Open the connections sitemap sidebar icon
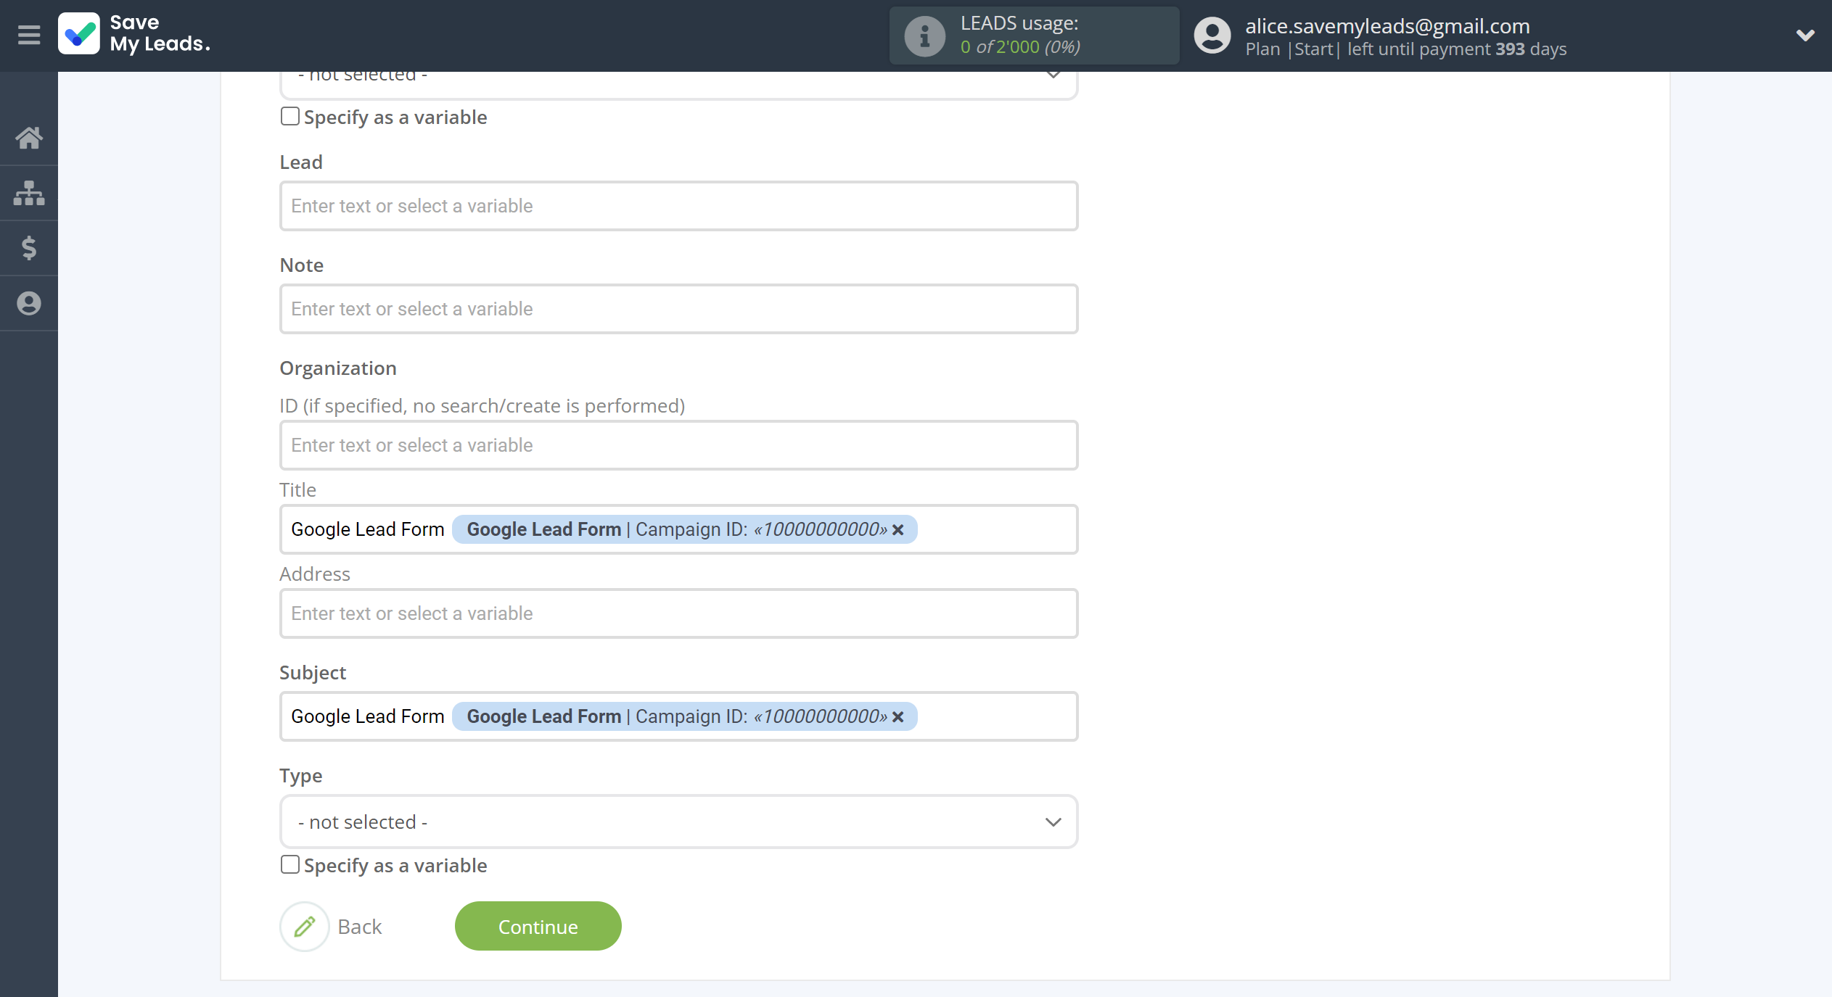 [29, 193]
